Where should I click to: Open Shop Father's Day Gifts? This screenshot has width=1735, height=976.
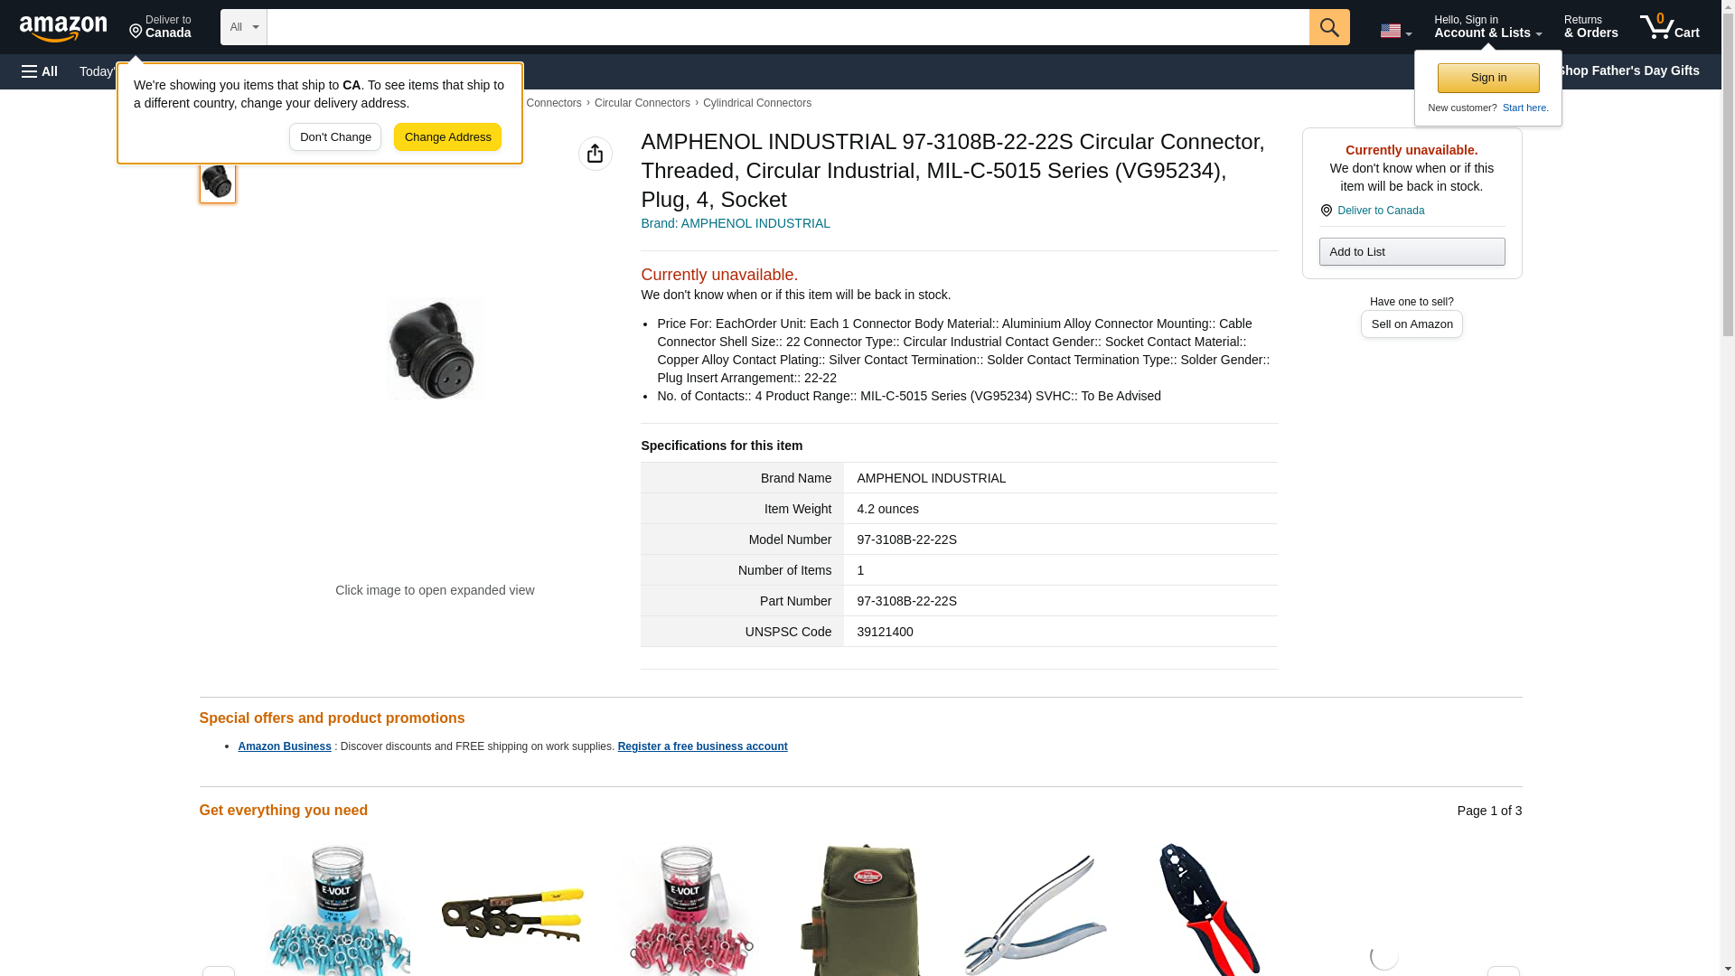point(1627,70)
